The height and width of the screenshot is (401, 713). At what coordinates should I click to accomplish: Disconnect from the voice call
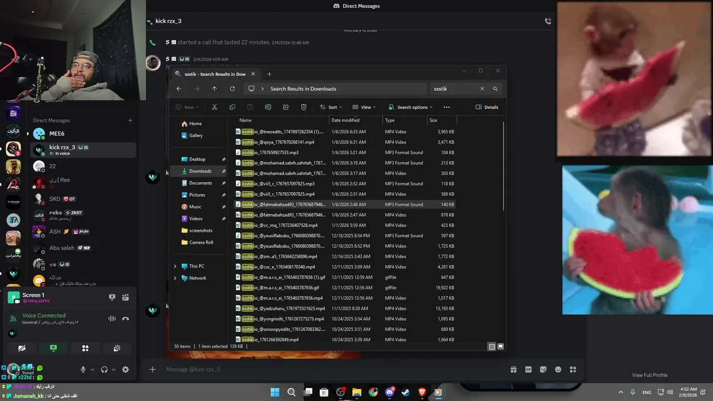tap(125, 319)
